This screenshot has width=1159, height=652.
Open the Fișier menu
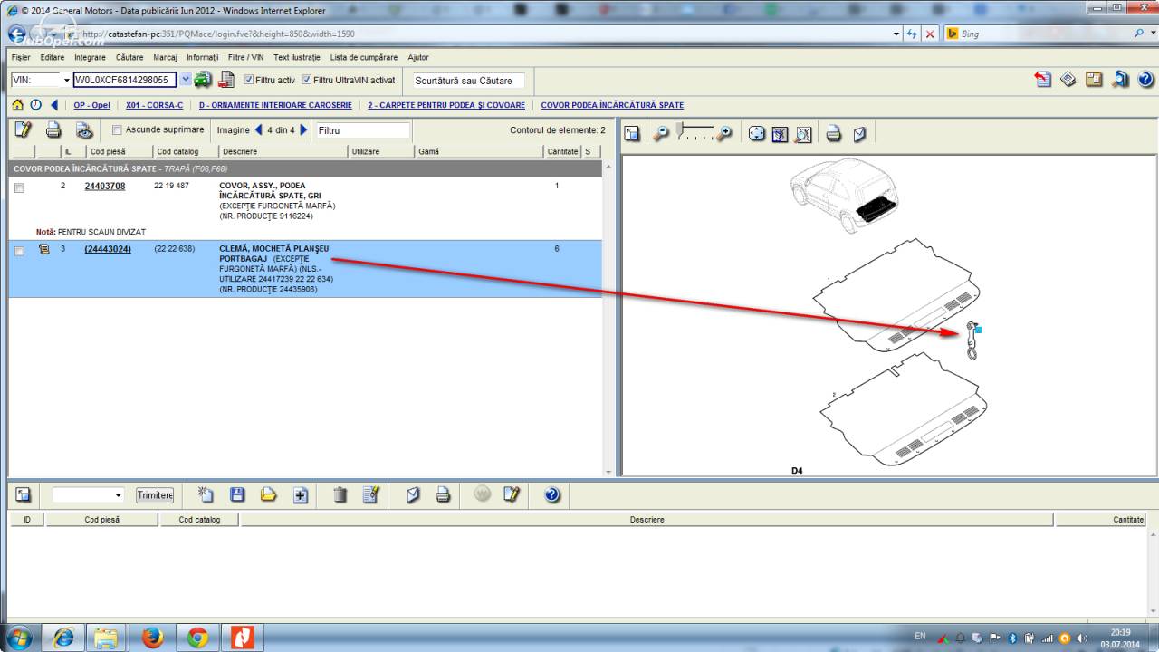point(21,57)
